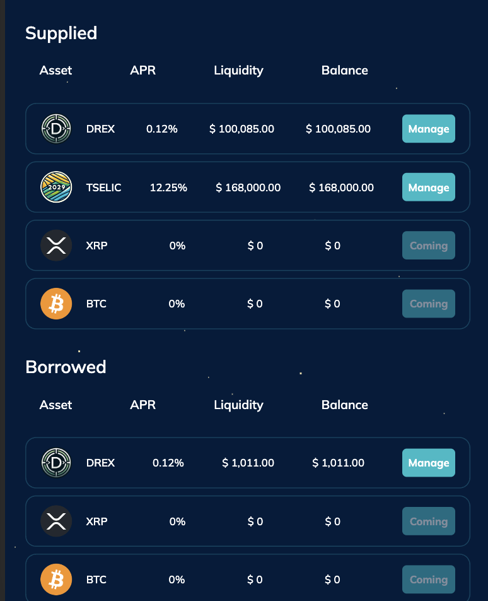Click the DREX icon in Borrowed section

click(56, 463)
